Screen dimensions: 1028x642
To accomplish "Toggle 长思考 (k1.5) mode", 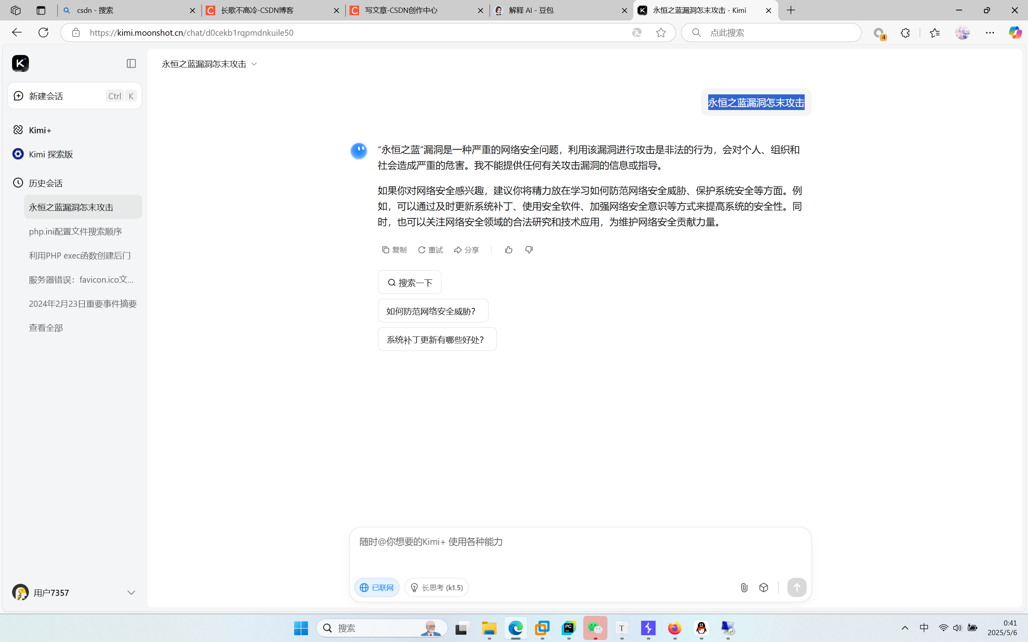I will (437, 588).
